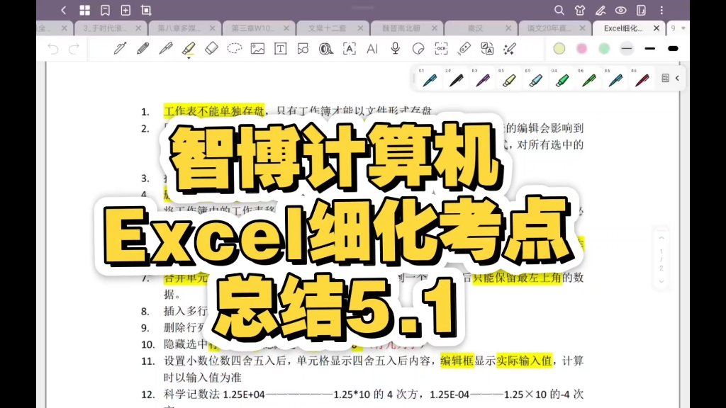Select the eraser tool
The image size is (726, 408).
[x=211, y=49]
